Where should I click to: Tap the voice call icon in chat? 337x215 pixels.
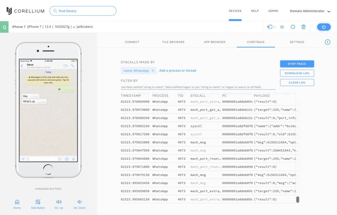[73, 66]
